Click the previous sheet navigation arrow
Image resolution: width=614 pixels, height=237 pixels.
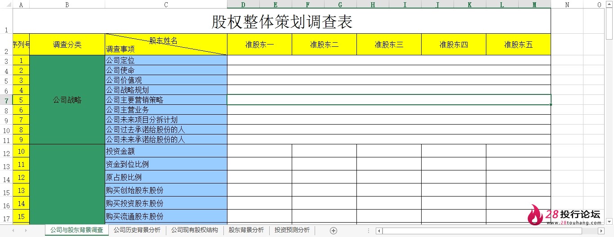pos(13,230)
